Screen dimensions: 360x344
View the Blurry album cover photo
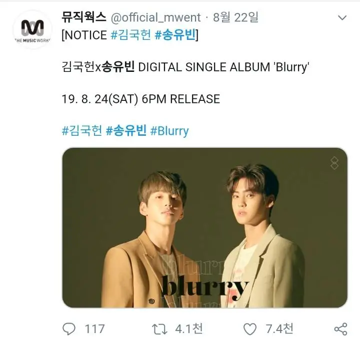(205, 228)
